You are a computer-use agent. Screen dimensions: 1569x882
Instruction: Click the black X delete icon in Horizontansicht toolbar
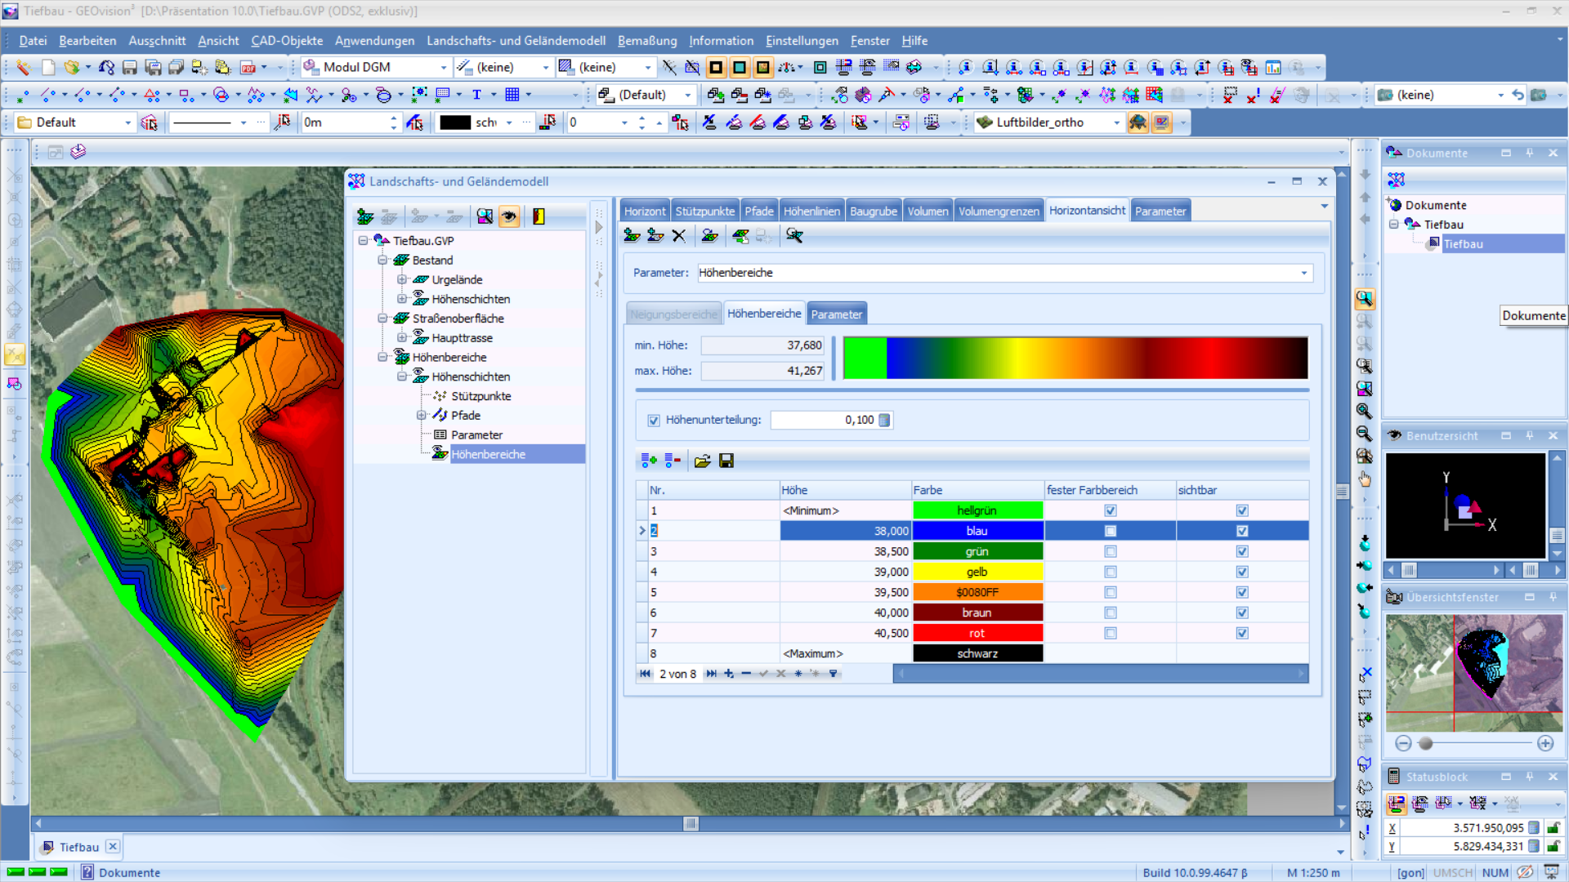click(x=678, y=236)
